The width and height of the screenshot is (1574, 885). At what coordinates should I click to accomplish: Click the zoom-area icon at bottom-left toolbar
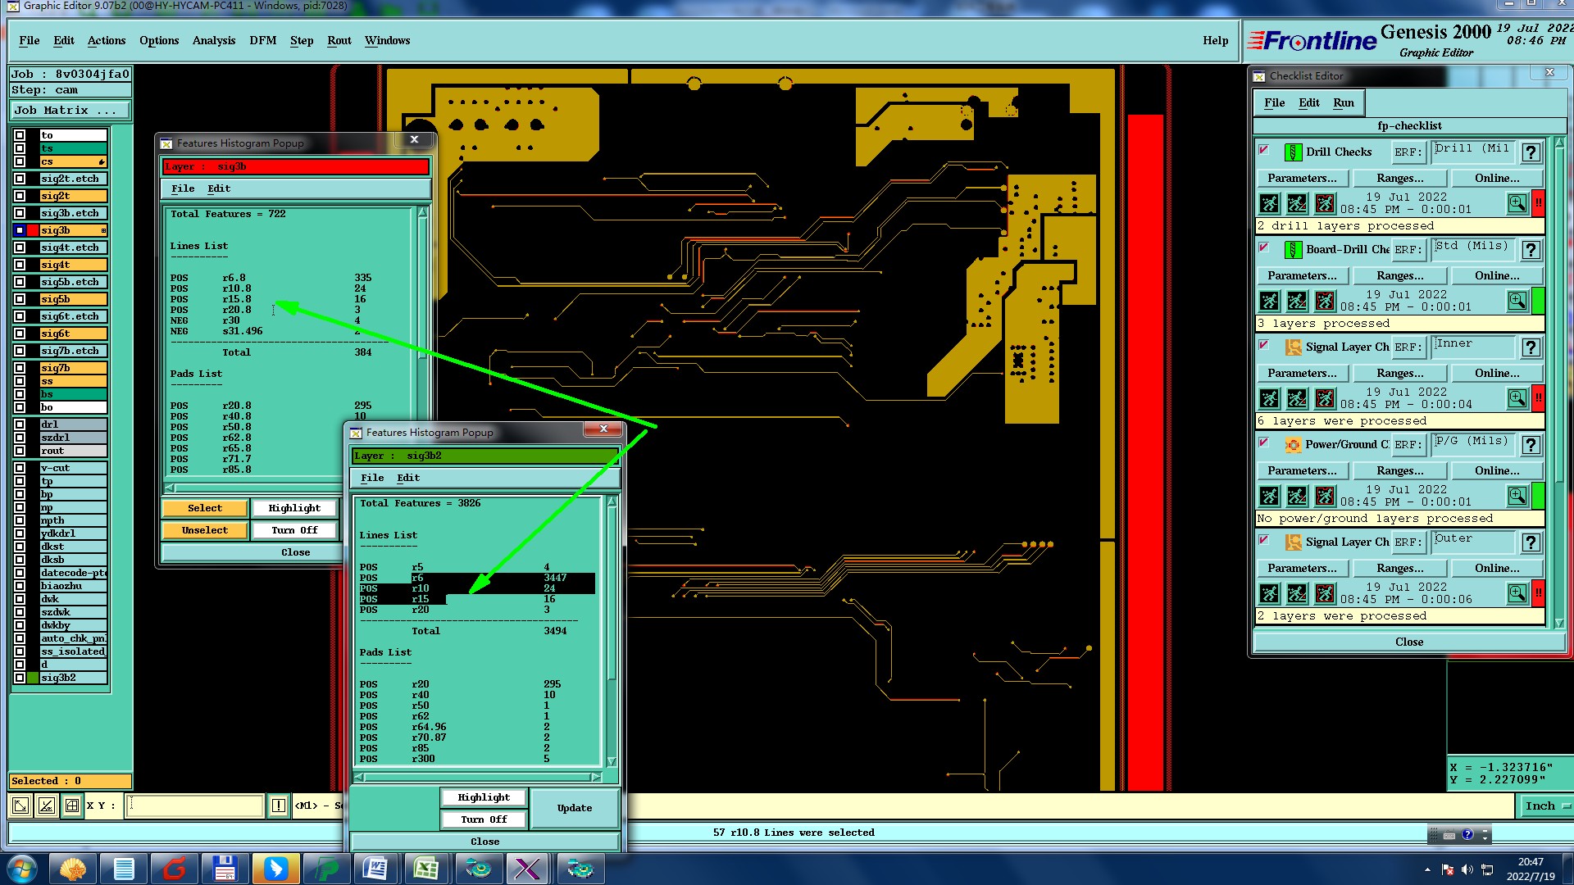20,806
